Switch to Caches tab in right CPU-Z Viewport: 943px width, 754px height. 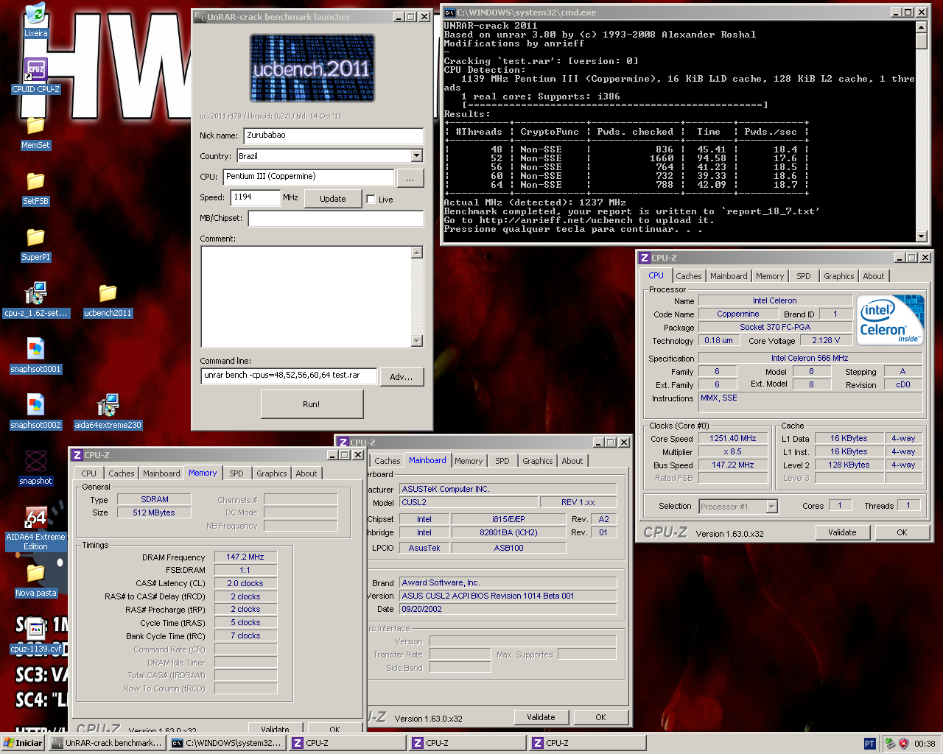click(x=689, y=276)
